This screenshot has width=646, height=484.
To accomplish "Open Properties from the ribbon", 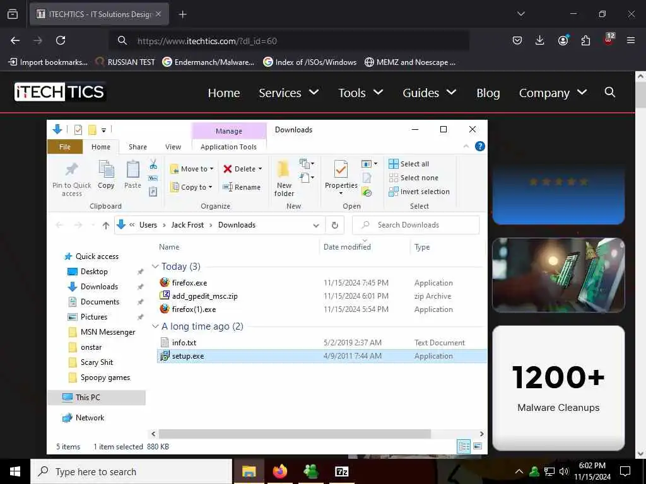I will pyautogui.click(x=341, y=177).
